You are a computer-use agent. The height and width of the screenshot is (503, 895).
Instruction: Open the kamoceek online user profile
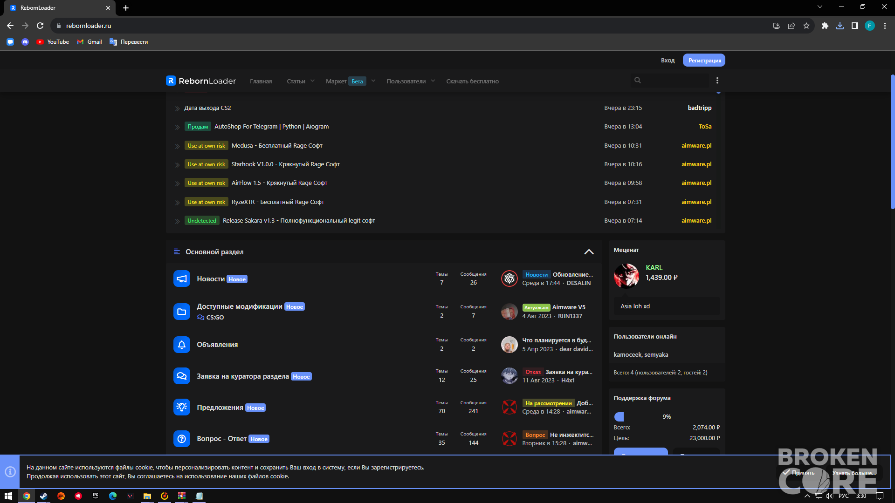coord(627,354)
